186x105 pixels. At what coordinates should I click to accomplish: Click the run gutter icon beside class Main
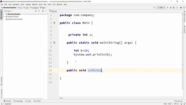pos(55,23)
